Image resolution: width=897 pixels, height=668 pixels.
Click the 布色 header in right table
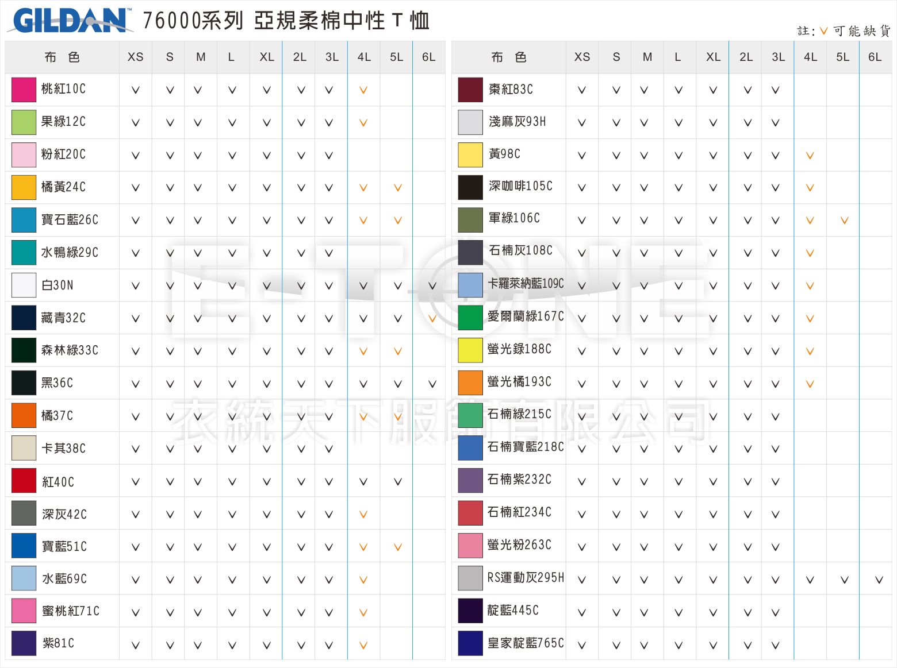pyautogui.click(x=509, y=57)
